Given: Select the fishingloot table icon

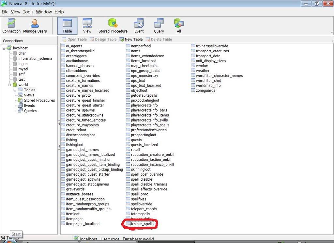Looking at the screenshot, I should click(63, 144).
